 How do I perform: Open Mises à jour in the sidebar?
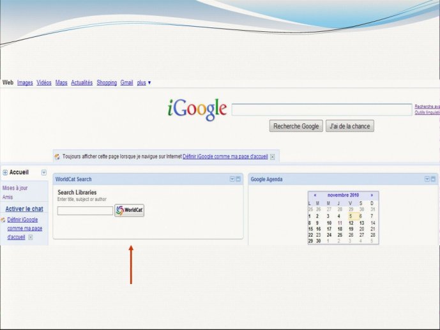coord(15,188)
